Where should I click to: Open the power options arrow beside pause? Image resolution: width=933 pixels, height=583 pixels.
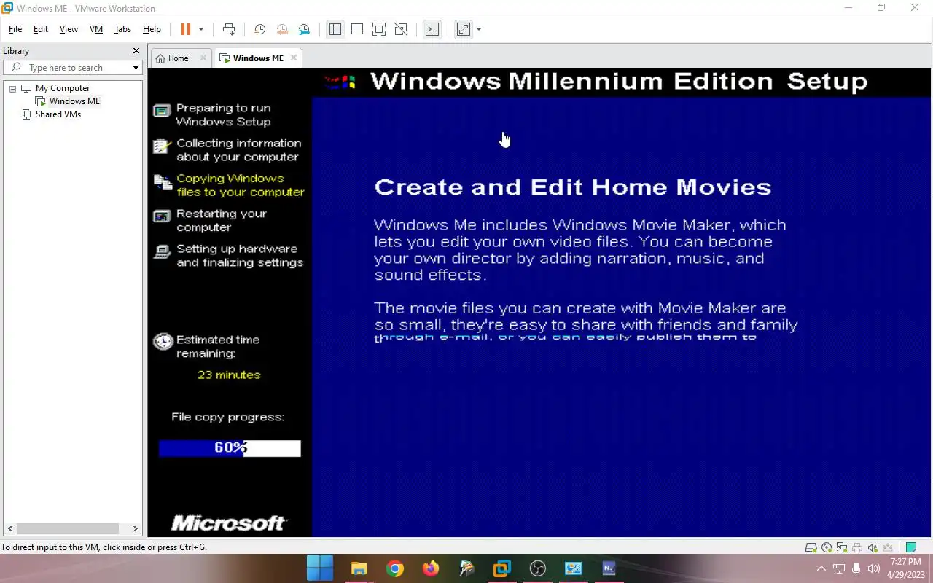coord(201,29)
